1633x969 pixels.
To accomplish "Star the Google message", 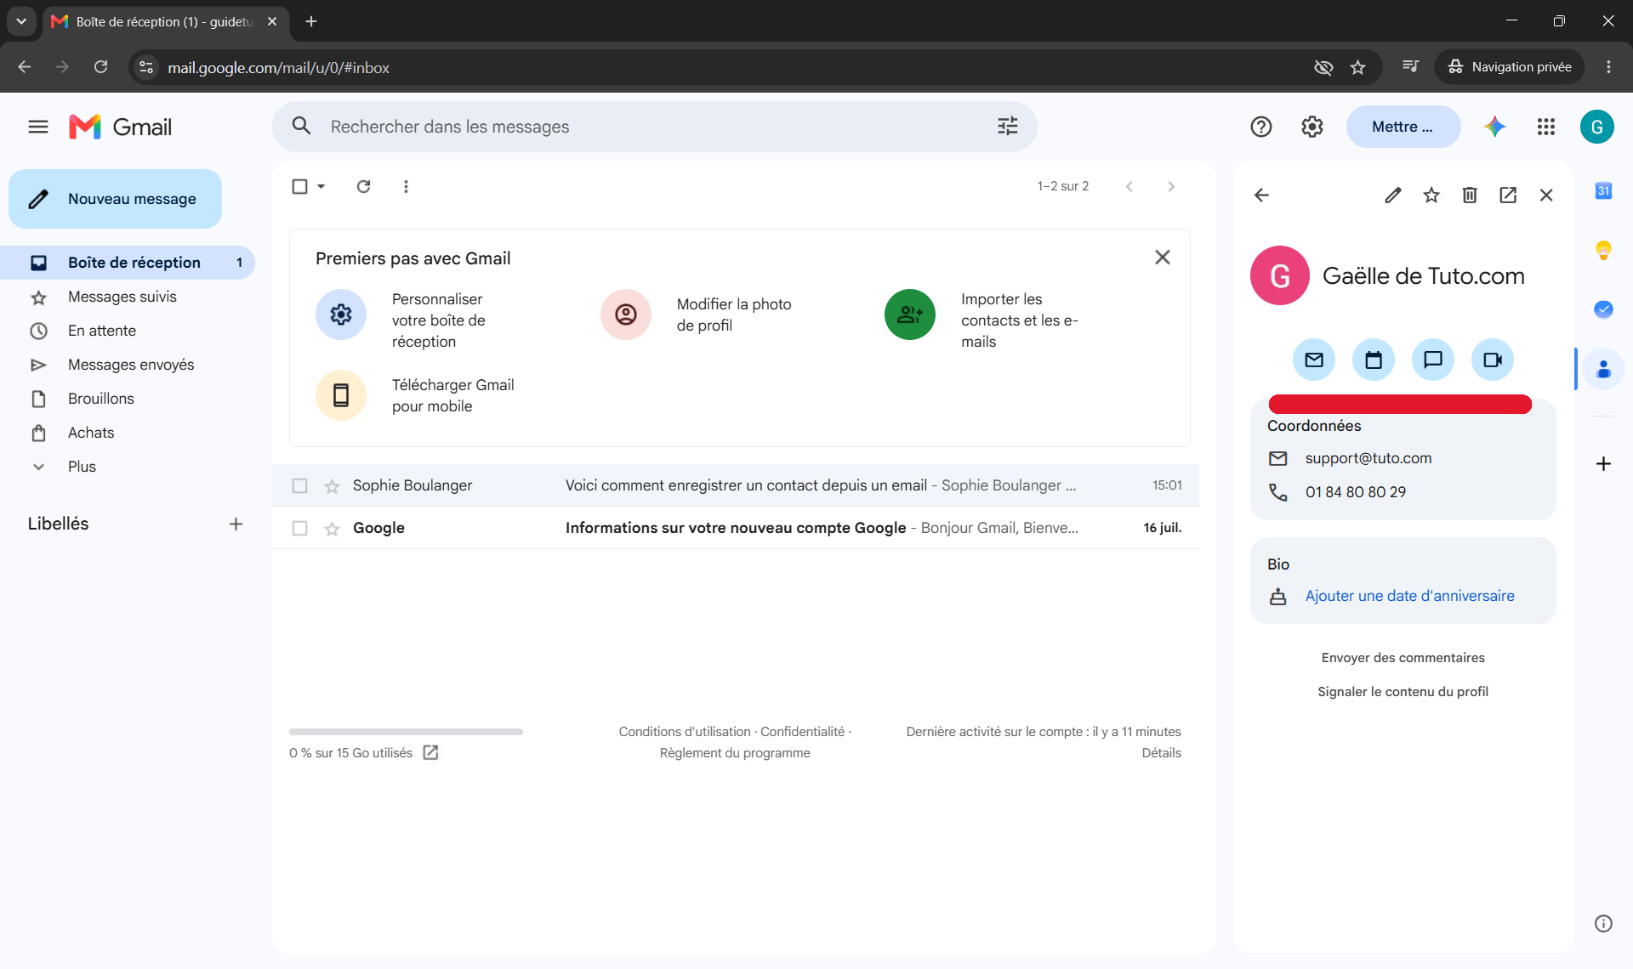I will click(x=332, y=529).
